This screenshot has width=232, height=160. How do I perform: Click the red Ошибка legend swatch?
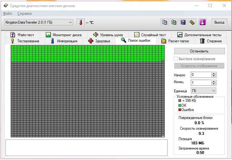[x=180, y=110]
